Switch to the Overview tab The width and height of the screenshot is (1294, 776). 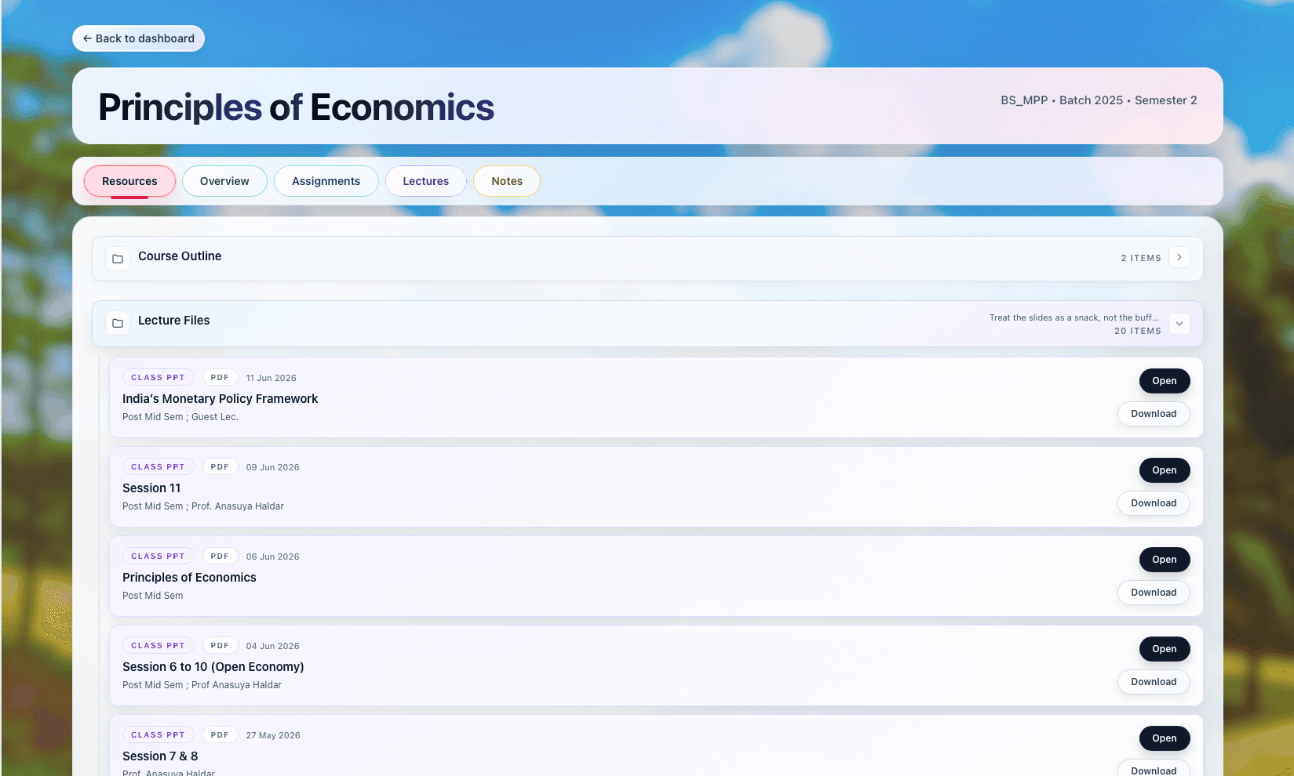pyautogui.click(x=224, y=181)
